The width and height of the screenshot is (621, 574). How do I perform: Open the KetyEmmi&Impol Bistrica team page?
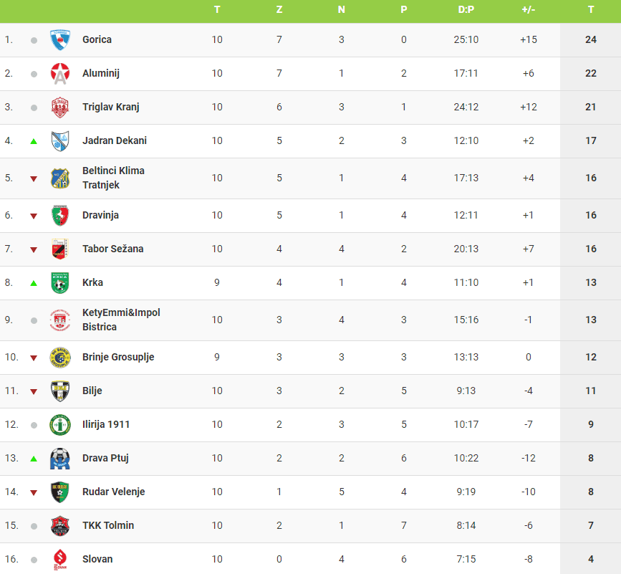point(121,320)
